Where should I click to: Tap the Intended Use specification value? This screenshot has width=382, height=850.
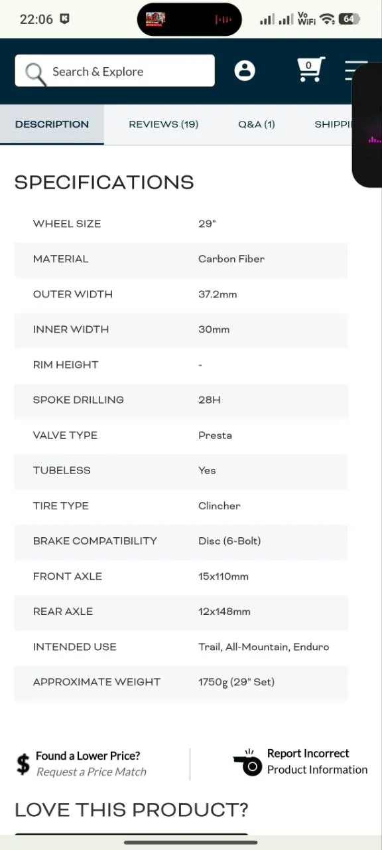[263, 647]
